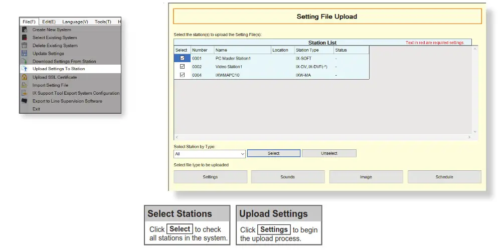Click the IXW-MA station type cell
The height and width of the screenshot is (250, 502).
click(314, 75)
